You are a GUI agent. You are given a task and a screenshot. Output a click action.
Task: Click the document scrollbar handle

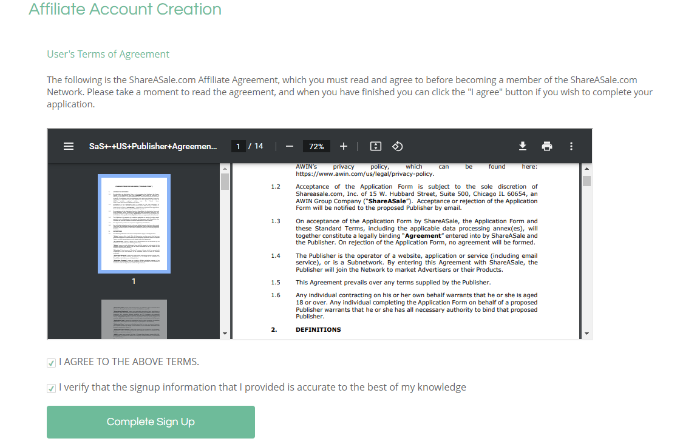[586, 181]
